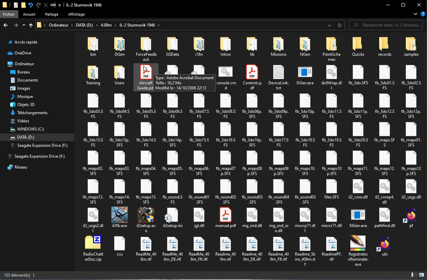
Task: Expand breadcrumb arrow after 4.09m
Action: tap(115, 25)
